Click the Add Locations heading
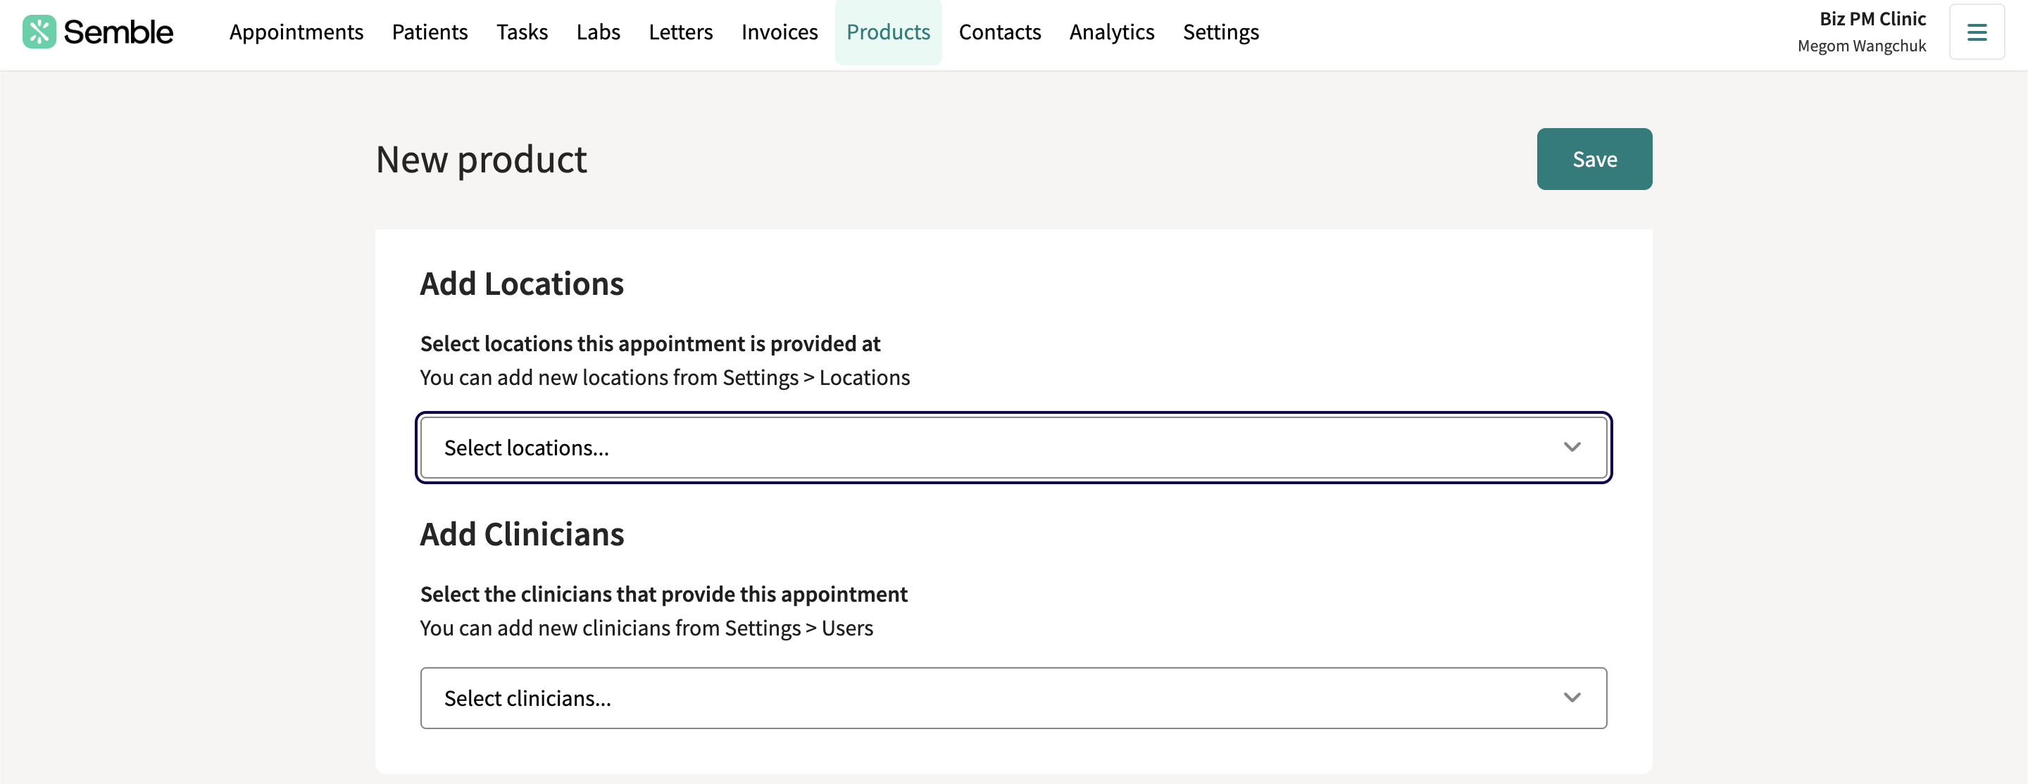2028x784 pixels. point(522,284)
